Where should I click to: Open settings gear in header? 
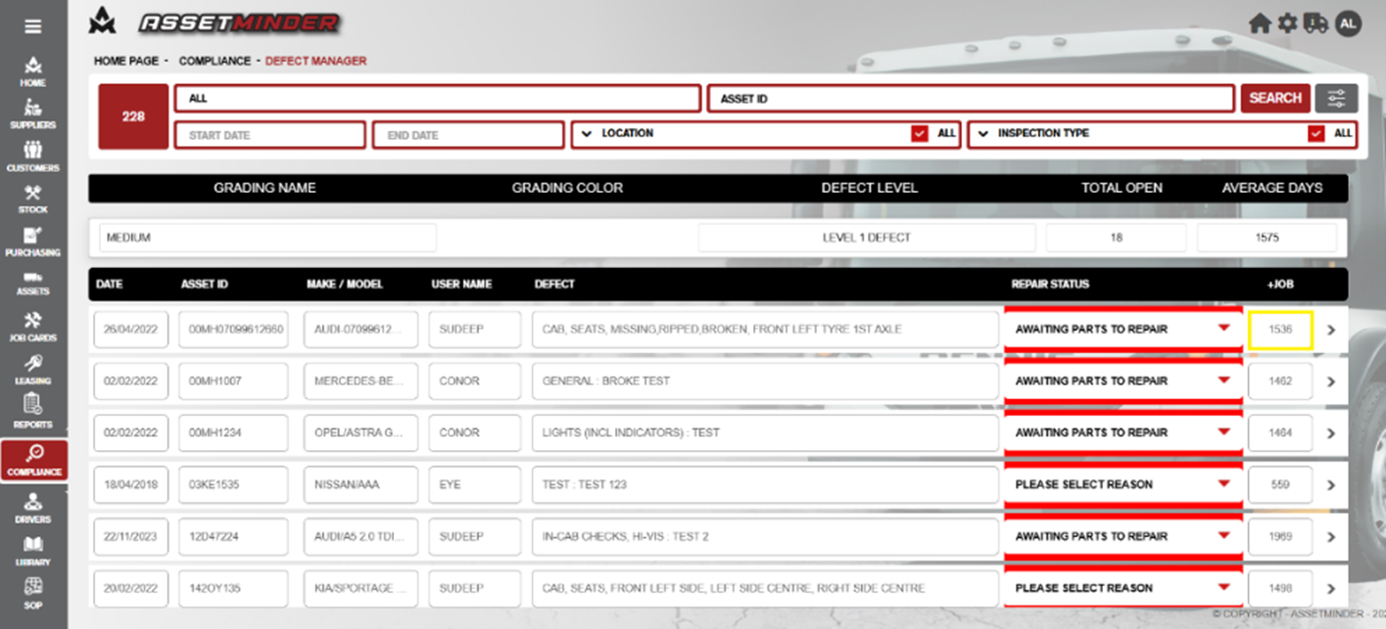pos(1287,23)
